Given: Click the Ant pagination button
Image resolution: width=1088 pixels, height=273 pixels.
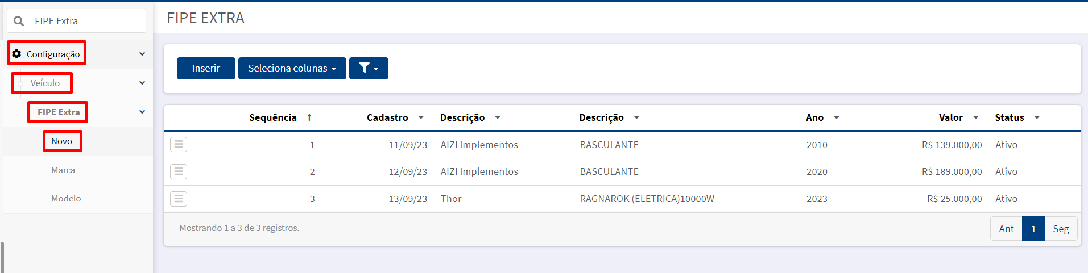Looking at the screenshot, I should [1006, 229].
